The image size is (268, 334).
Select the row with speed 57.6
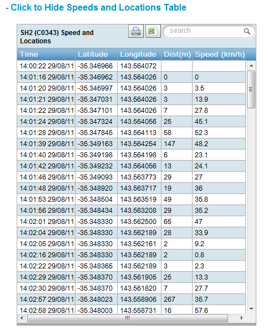(x=132, y=310)
